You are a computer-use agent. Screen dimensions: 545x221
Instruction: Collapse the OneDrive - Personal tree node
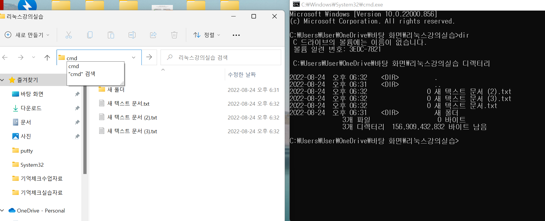pyautogui.click(x=2, y=210)
